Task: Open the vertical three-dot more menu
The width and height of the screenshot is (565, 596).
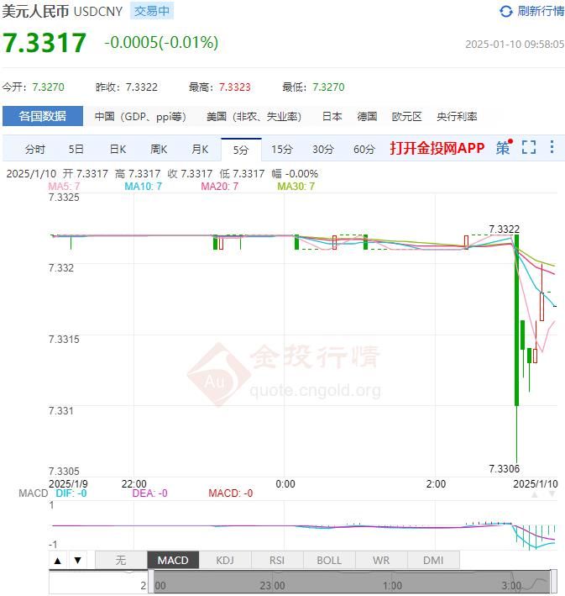Action: (552, 147)
